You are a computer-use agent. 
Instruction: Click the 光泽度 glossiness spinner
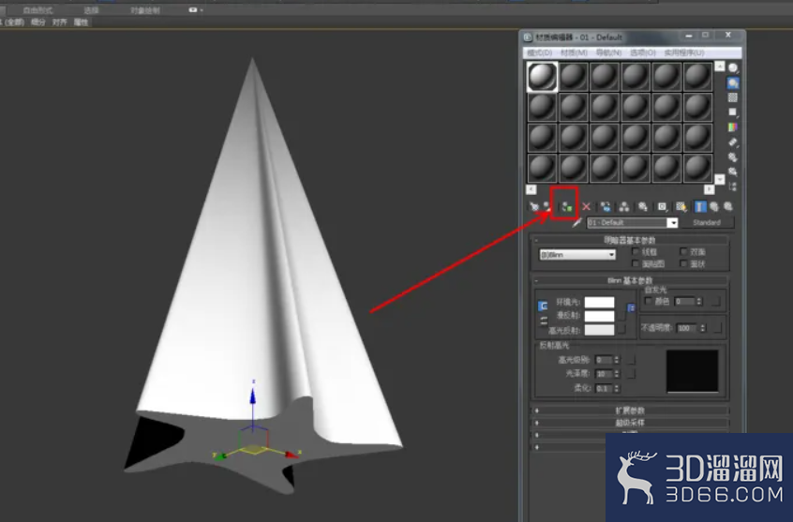pos(617,374)
